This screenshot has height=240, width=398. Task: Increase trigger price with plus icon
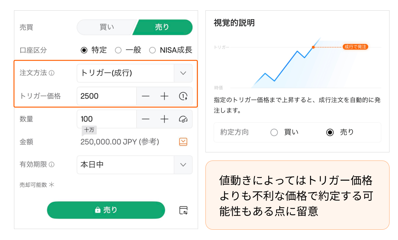pos(164,96)
